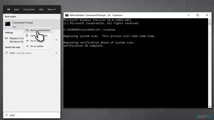Click the 'Best match' heading
This screenshot has height=120, width=214.
coord(10,16)
